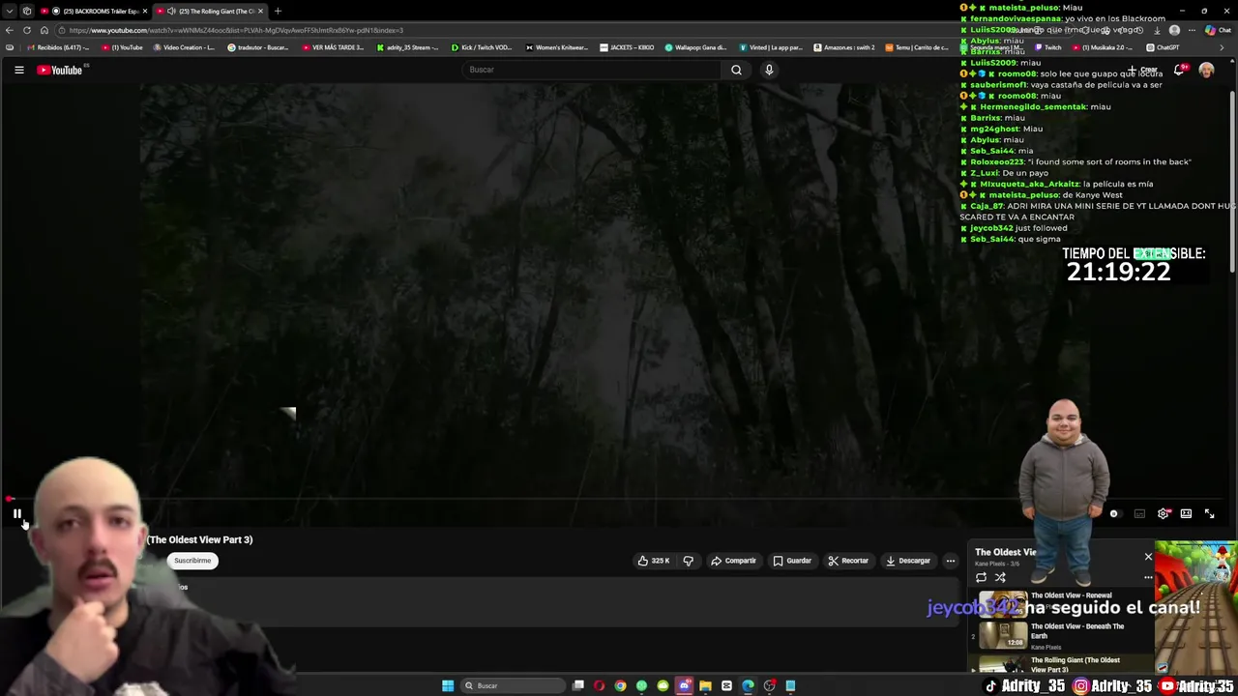The height and width of the screenshot is (696, 1238).
Task: Open the JACKETS - KIIKIO bookmark
Action: click(x=627, y=47)
